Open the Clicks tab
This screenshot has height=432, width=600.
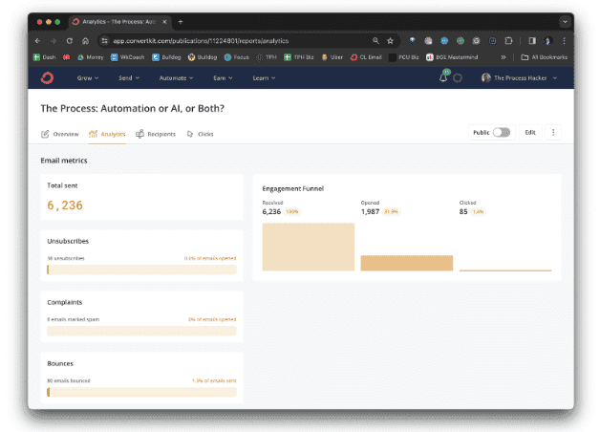pos(201,134)
